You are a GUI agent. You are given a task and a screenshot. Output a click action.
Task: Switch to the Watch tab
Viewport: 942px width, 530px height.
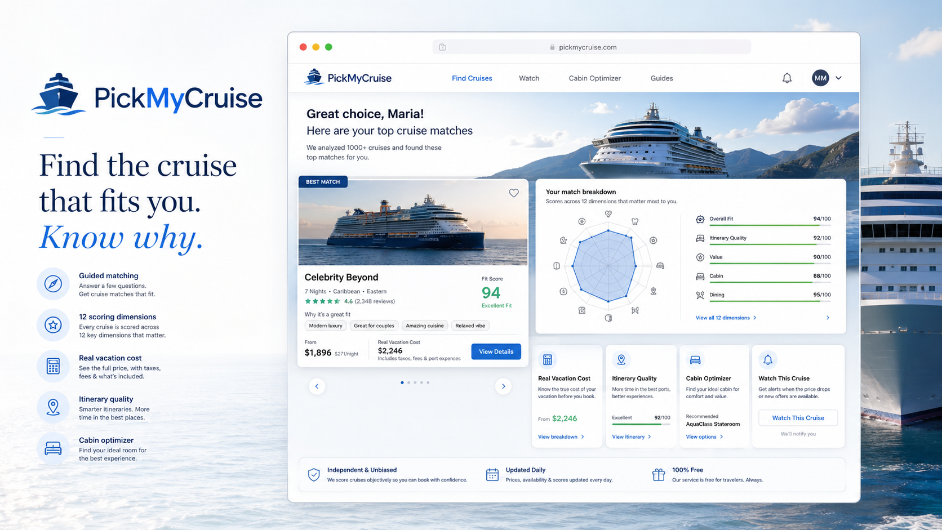click(x=529, y=78)
